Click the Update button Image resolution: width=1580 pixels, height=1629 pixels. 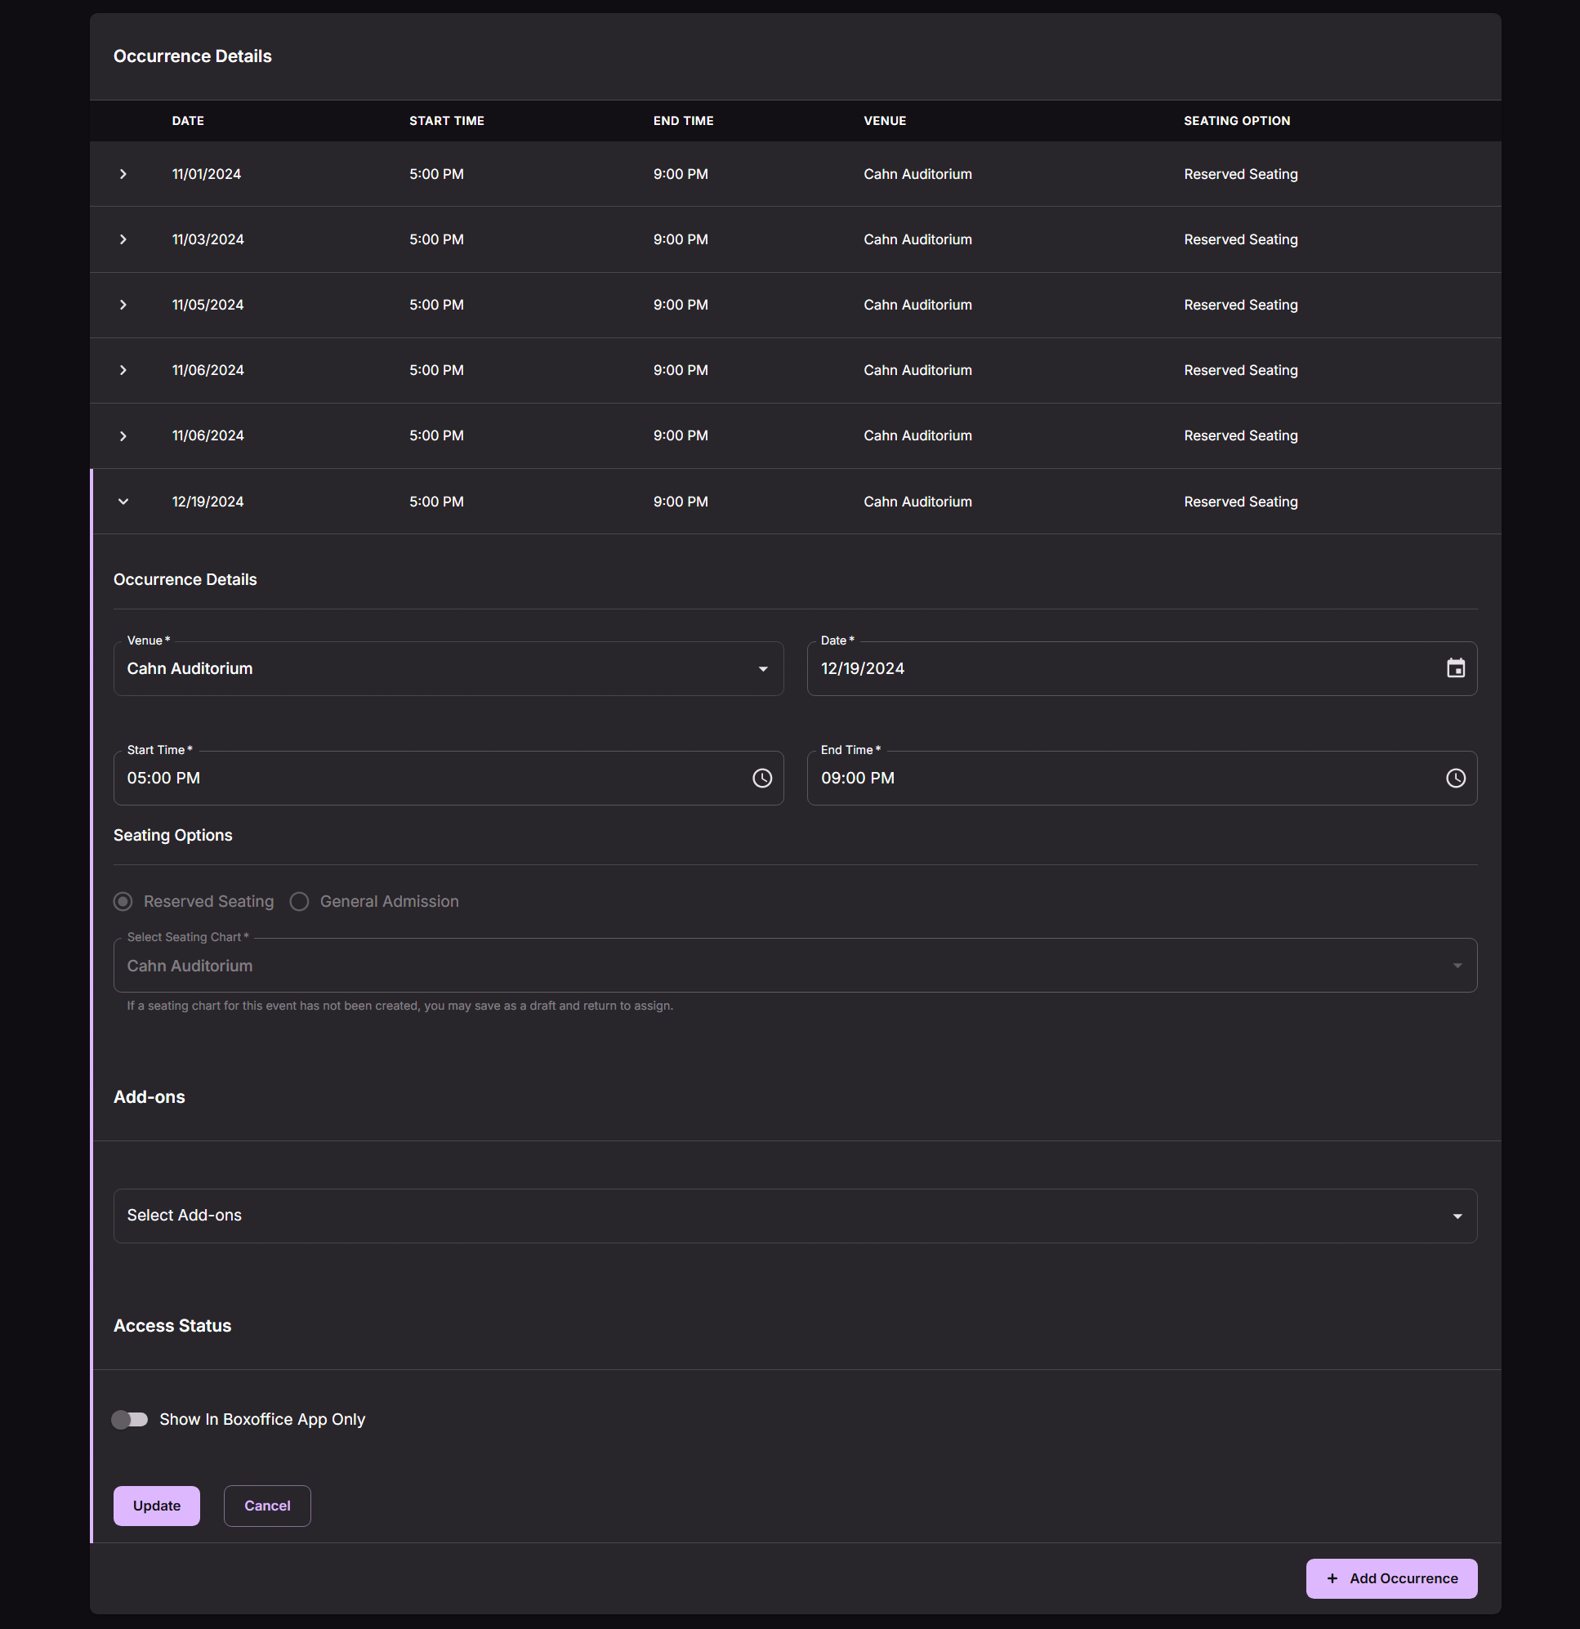click(x=156, y=1505)
